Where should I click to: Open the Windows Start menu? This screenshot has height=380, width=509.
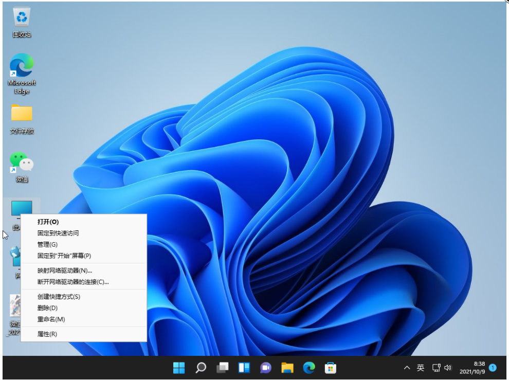[179, 368]
